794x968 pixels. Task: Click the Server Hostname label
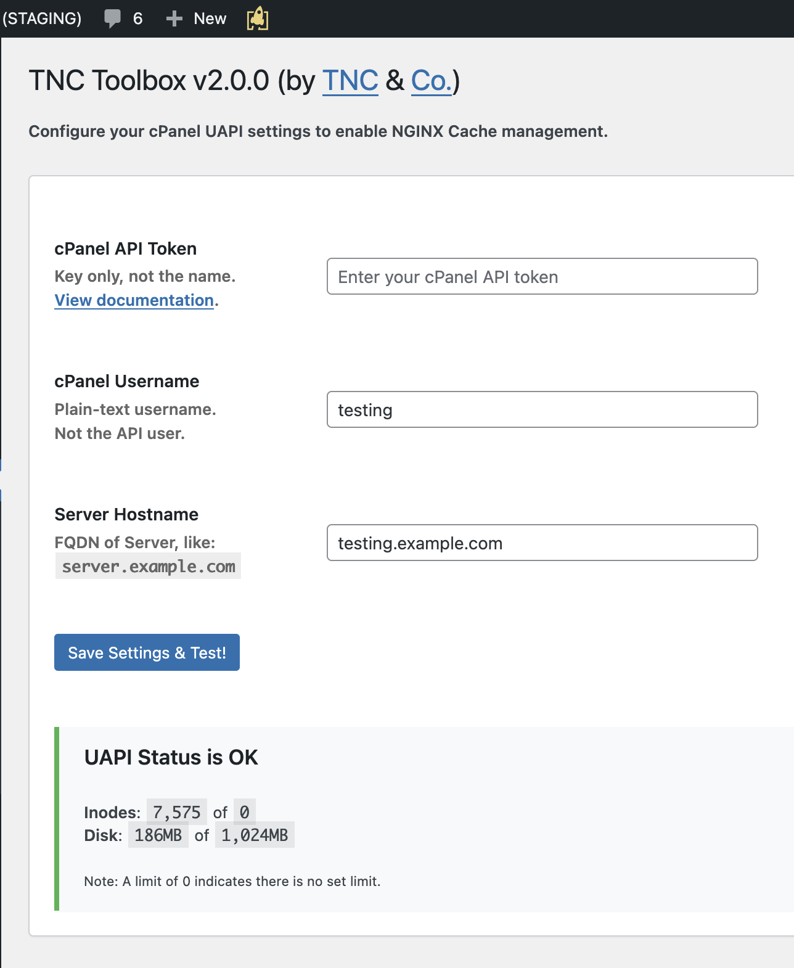126,514
